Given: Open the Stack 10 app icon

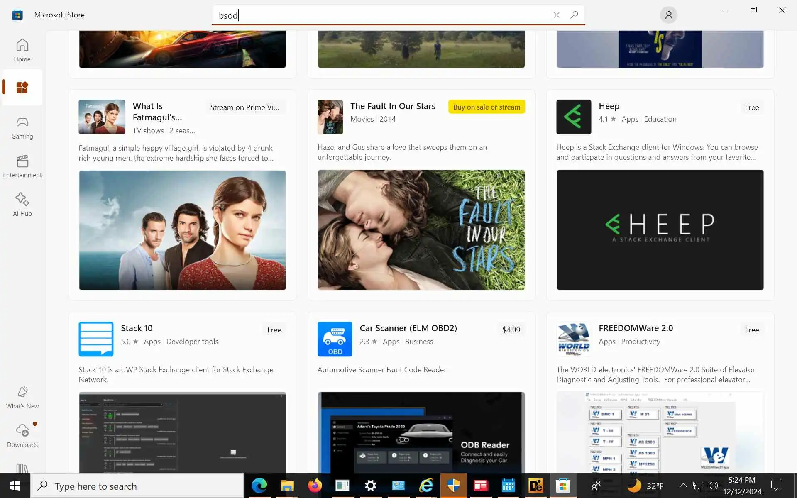Looking at the screenshot, I should pyautogui.click(x=96, y=339).
